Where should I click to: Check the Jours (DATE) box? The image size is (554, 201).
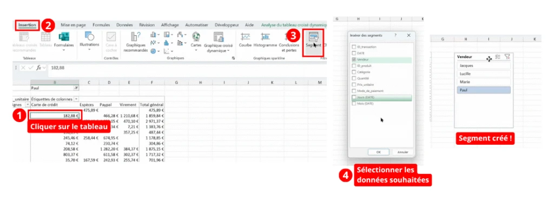tap(354, 97)
